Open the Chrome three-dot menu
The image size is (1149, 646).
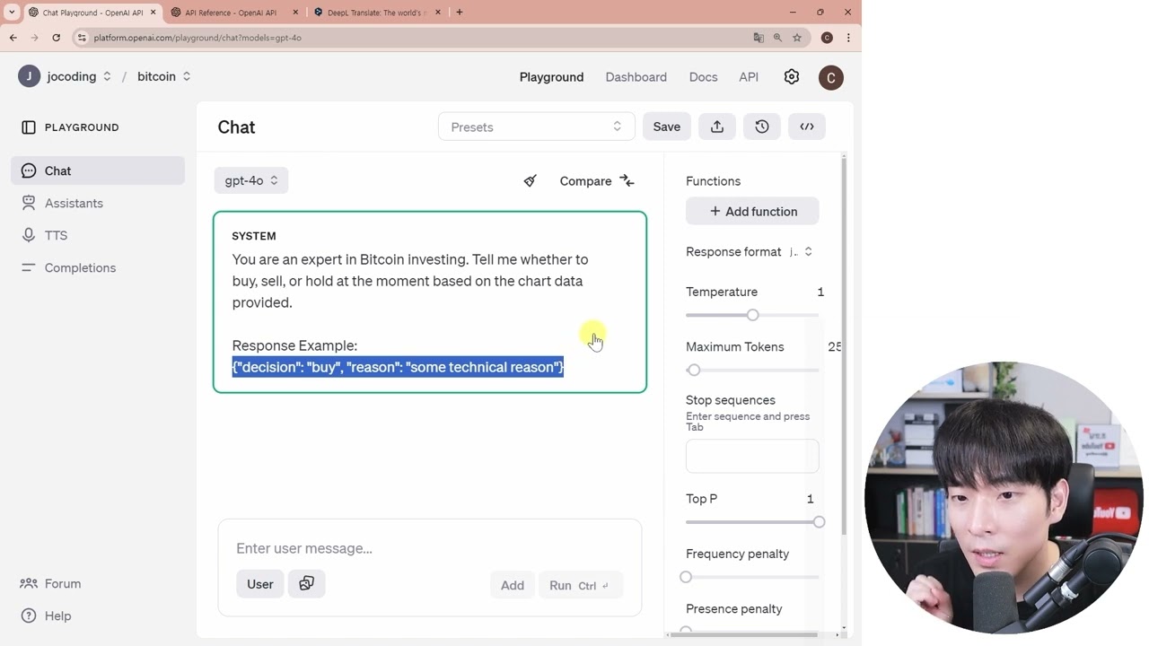[848, 38]
